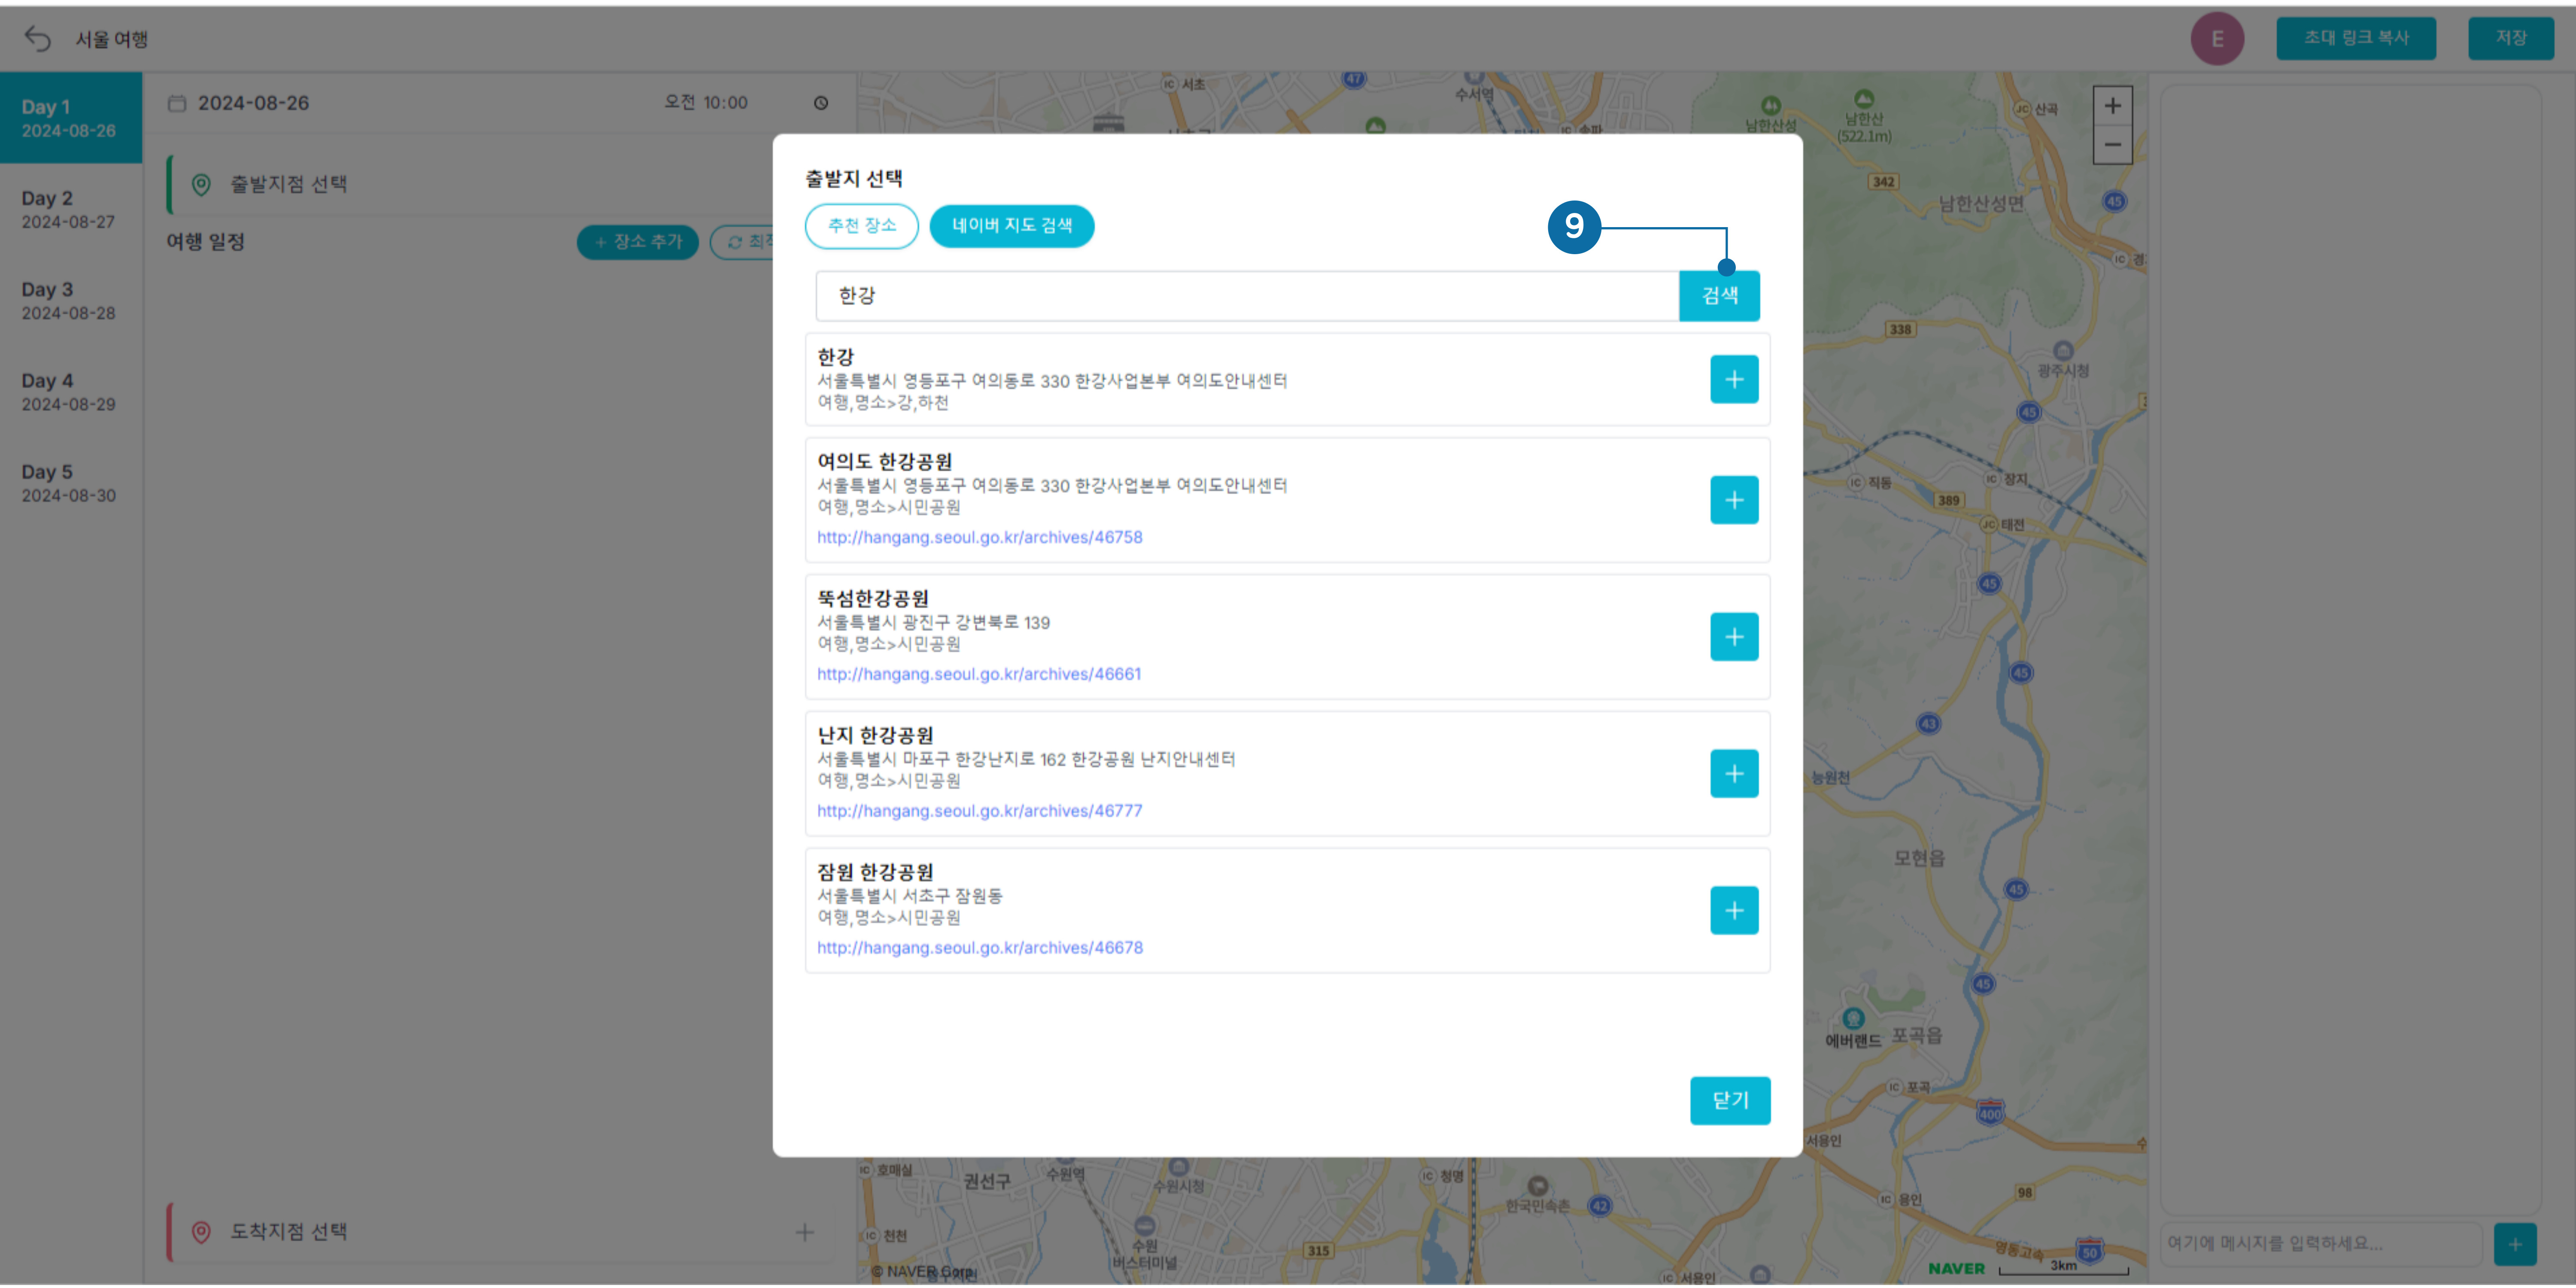Open the clock time picker icon

pos(821,103)
